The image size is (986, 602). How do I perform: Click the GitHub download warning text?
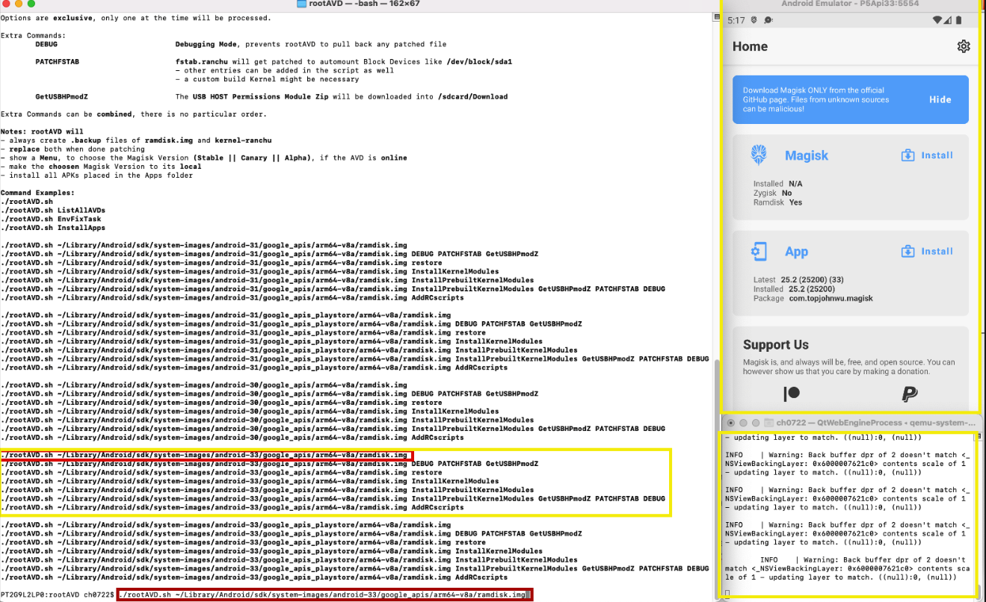[816, 99]
